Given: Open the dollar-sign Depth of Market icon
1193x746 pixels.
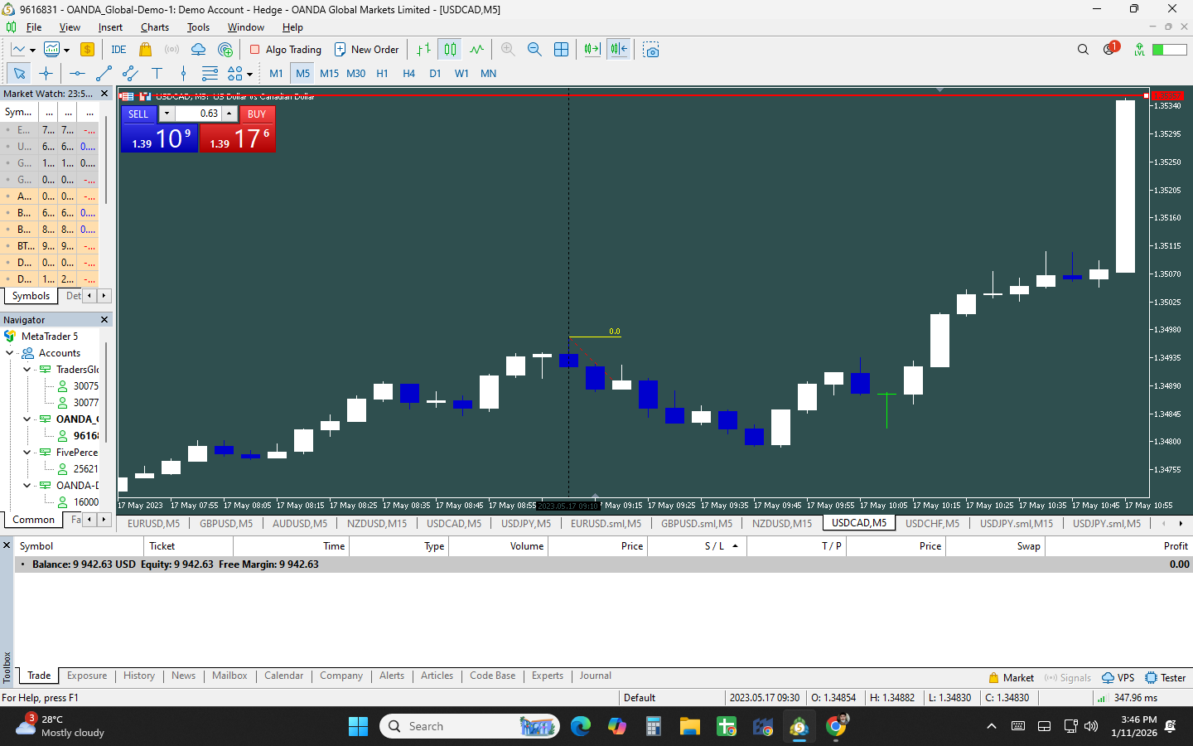Looking at the screenshot, I should [87, 50].
